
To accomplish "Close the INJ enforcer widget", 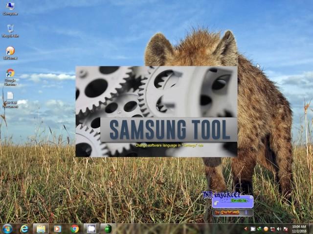I will 251,197.
